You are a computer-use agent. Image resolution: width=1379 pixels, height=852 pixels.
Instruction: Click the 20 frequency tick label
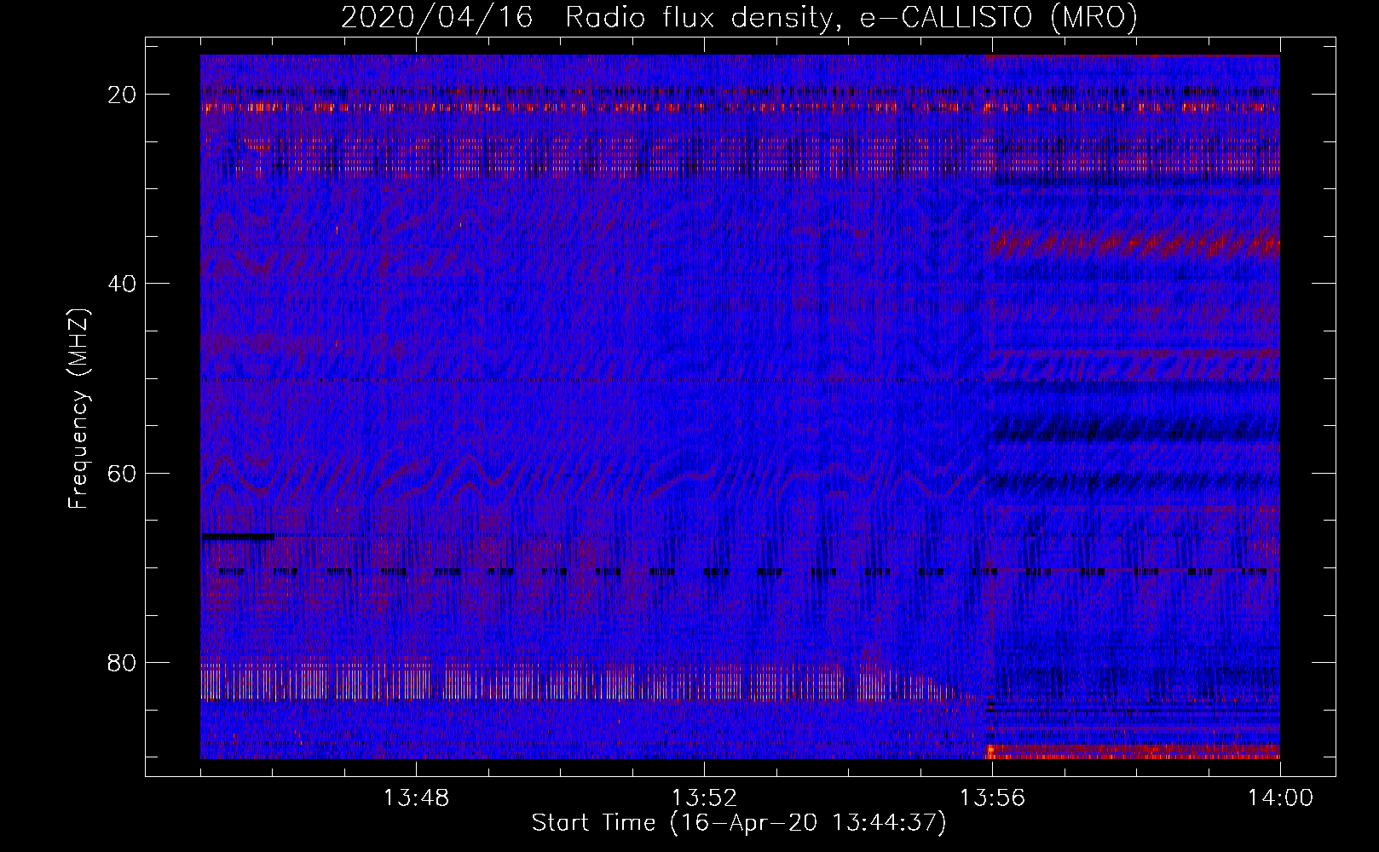coord(122,95)
